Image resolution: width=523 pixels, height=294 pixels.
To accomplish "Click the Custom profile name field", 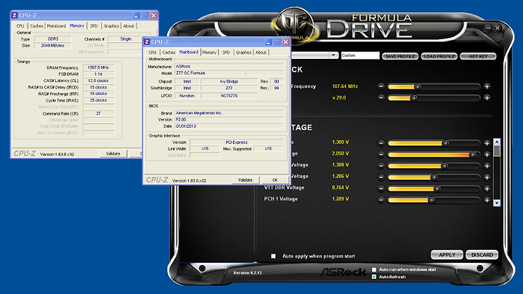I will (x=360, y=55).
